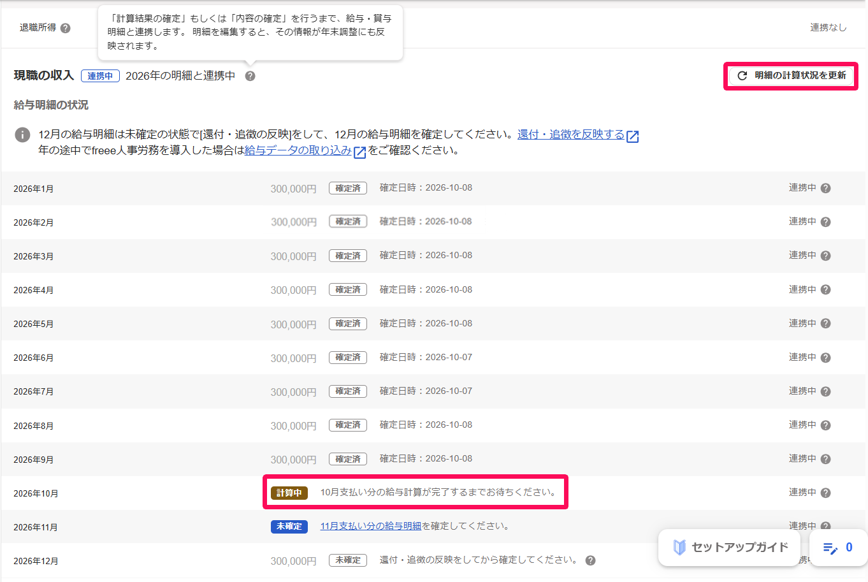Click 連携中 help icon in 2026年2月 row
This screenshot has width=868, height=582.
click(x=825, y=222)
